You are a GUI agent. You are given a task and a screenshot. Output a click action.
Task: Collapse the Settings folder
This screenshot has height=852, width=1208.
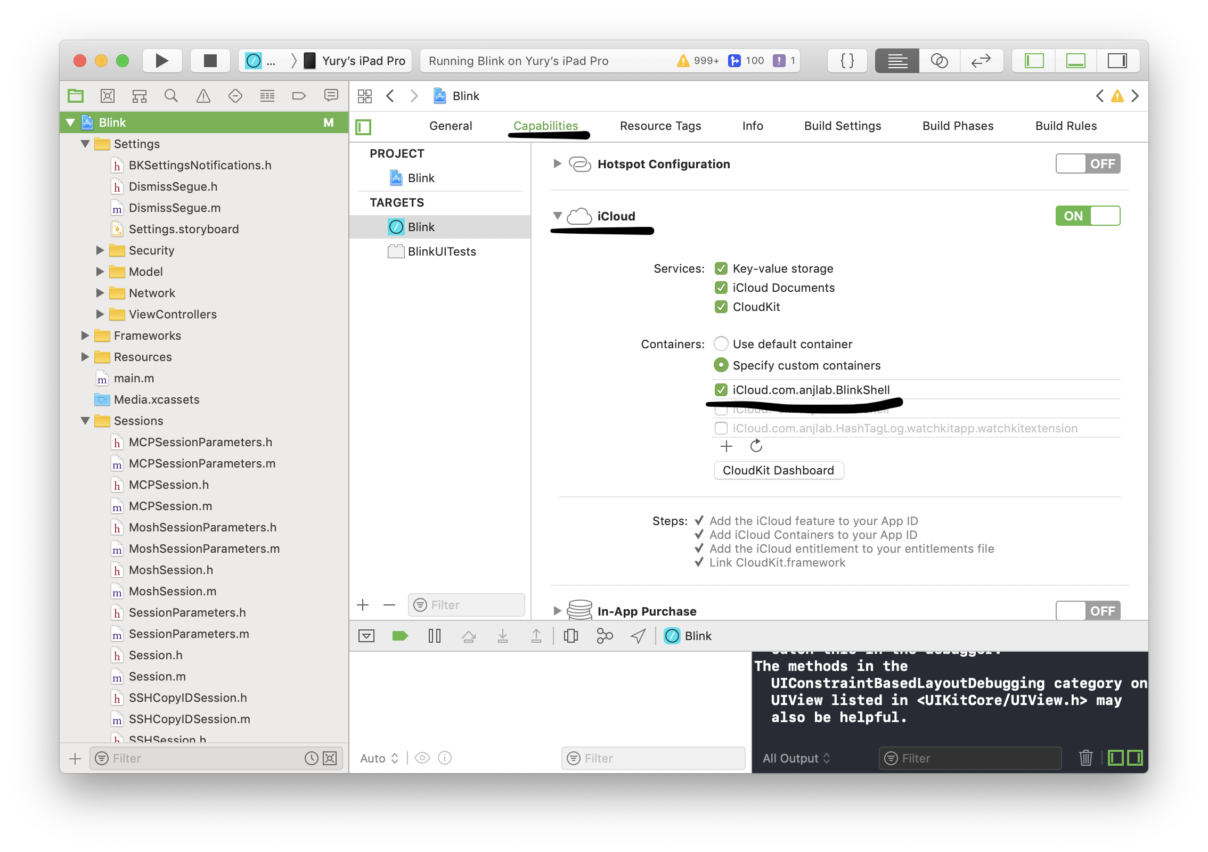pyautogui.click(x=85, y=144)
